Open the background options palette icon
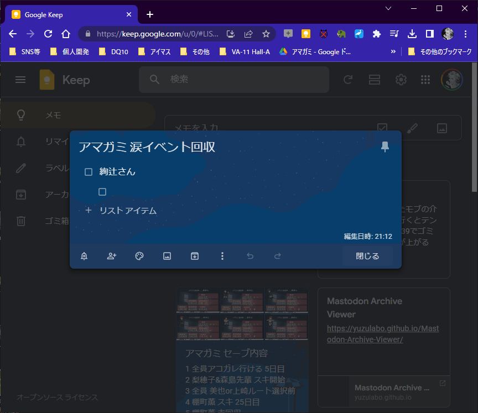Screen dimensions: 478x413 139,256
